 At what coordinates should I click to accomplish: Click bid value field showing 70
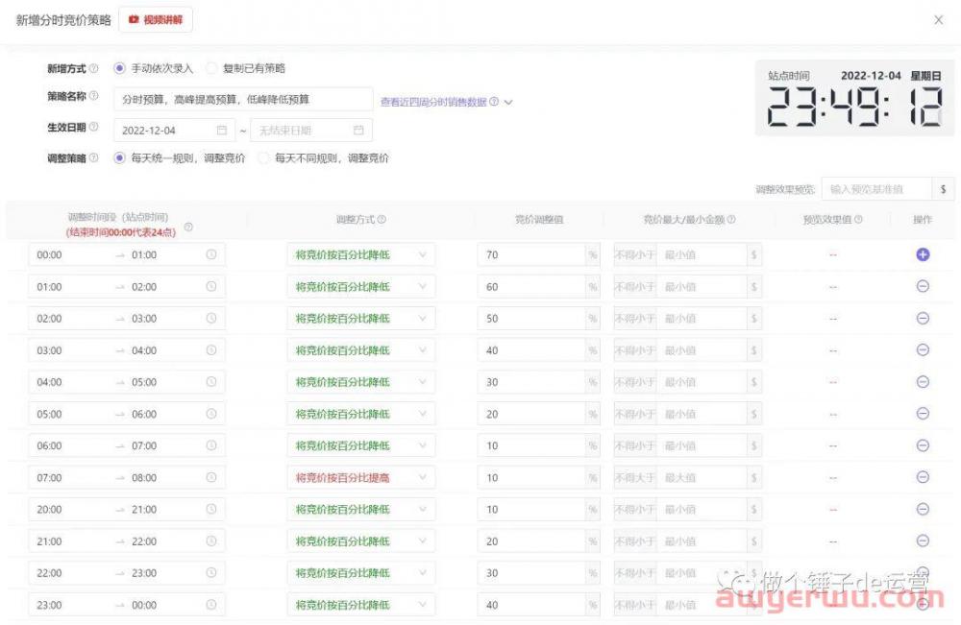531,255
